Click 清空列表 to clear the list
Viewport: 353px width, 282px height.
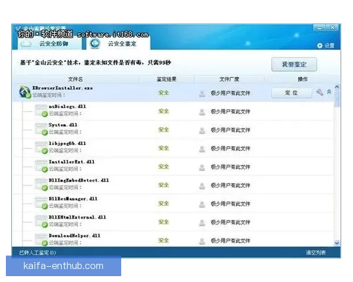click(315, 253)
